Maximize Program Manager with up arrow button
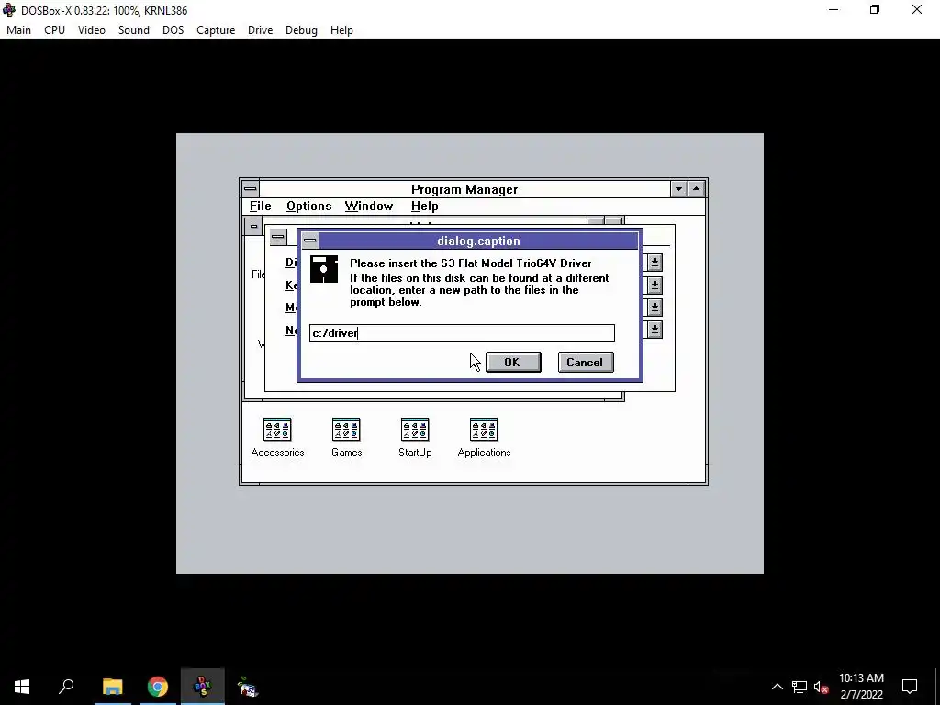Screen dimensions: 940x705 [x=696, y=189]
